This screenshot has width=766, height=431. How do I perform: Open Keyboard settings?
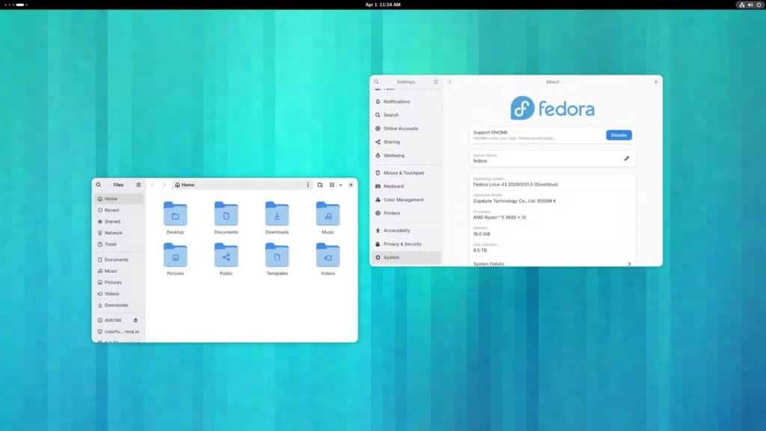coord(406,186)
